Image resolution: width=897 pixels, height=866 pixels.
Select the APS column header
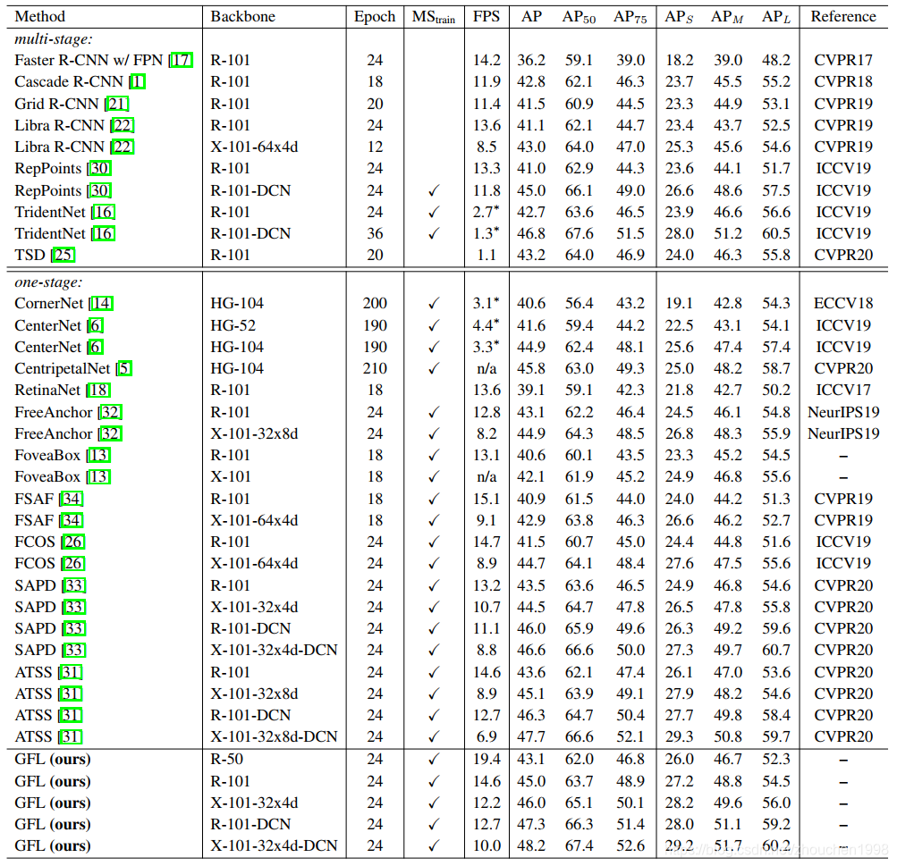click(x=679, y=17)
